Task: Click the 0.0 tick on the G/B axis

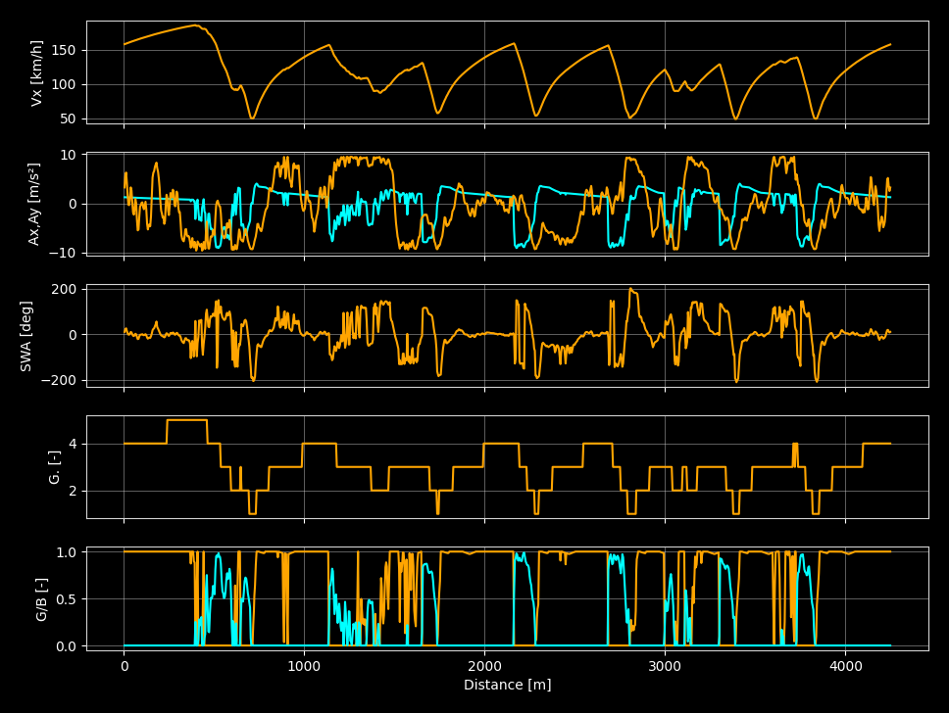Action: (x=66, y=647)
